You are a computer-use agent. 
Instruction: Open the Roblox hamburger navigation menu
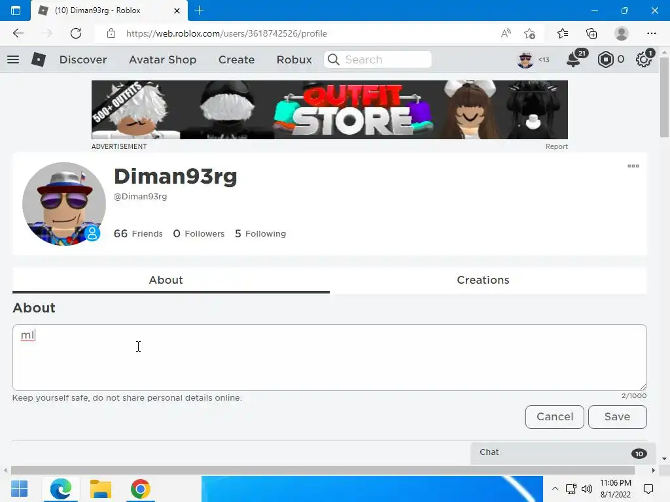13,59
